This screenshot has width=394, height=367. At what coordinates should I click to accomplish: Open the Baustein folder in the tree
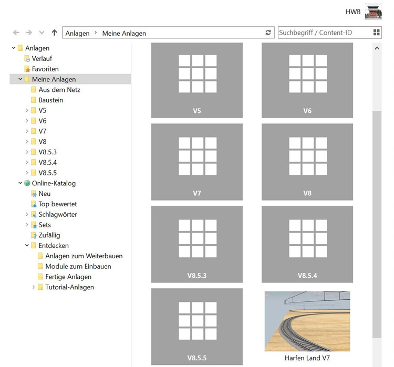[51, 100]
